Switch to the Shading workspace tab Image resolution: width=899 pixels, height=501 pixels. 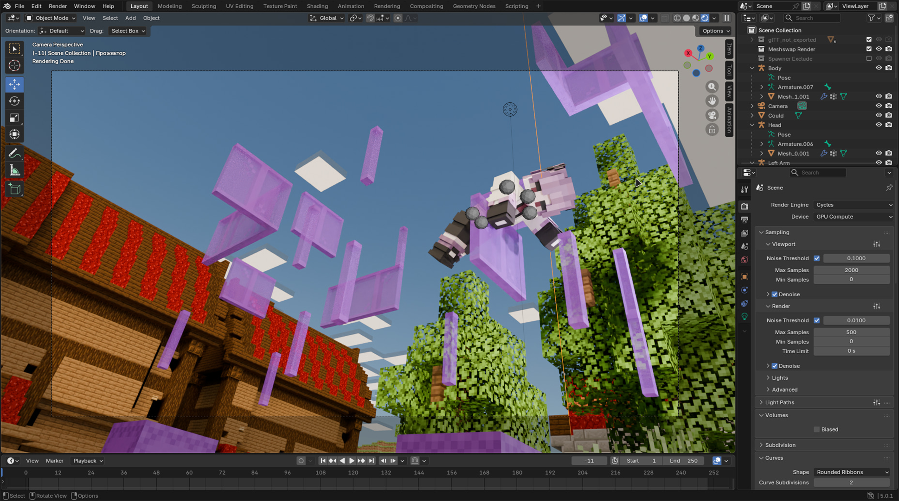point(317,6)
